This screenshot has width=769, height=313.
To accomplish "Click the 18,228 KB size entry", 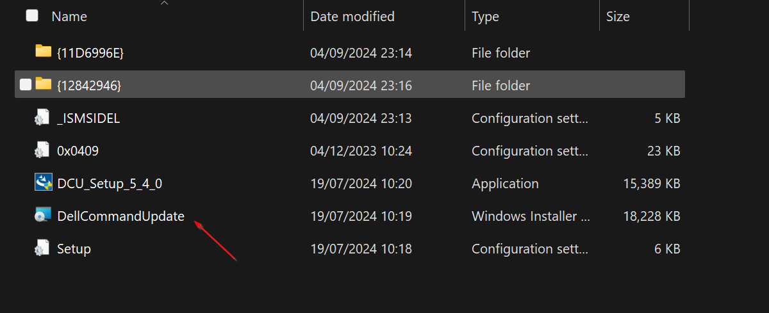I will [651, 216].
